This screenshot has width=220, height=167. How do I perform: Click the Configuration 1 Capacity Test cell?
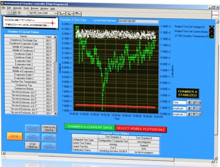pyautogui.click(x=113, y=141)
